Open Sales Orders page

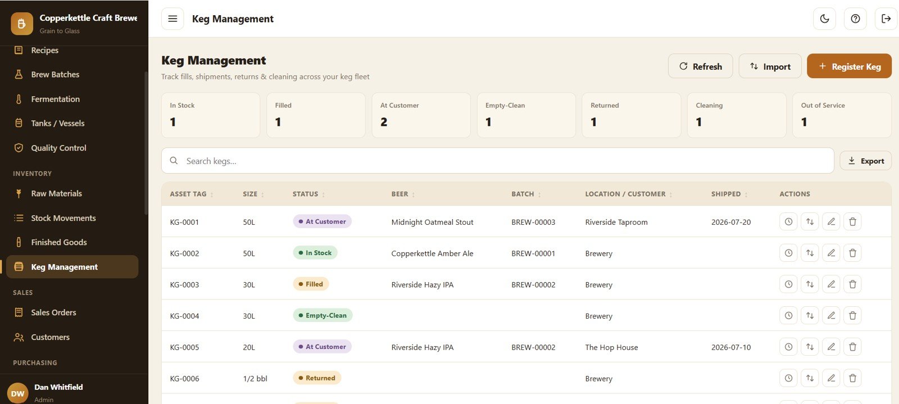(x=72, y=312)
